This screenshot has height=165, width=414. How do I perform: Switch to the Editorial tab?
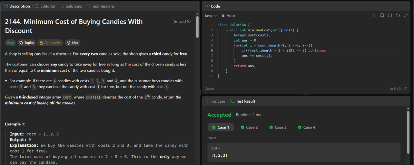45,6
